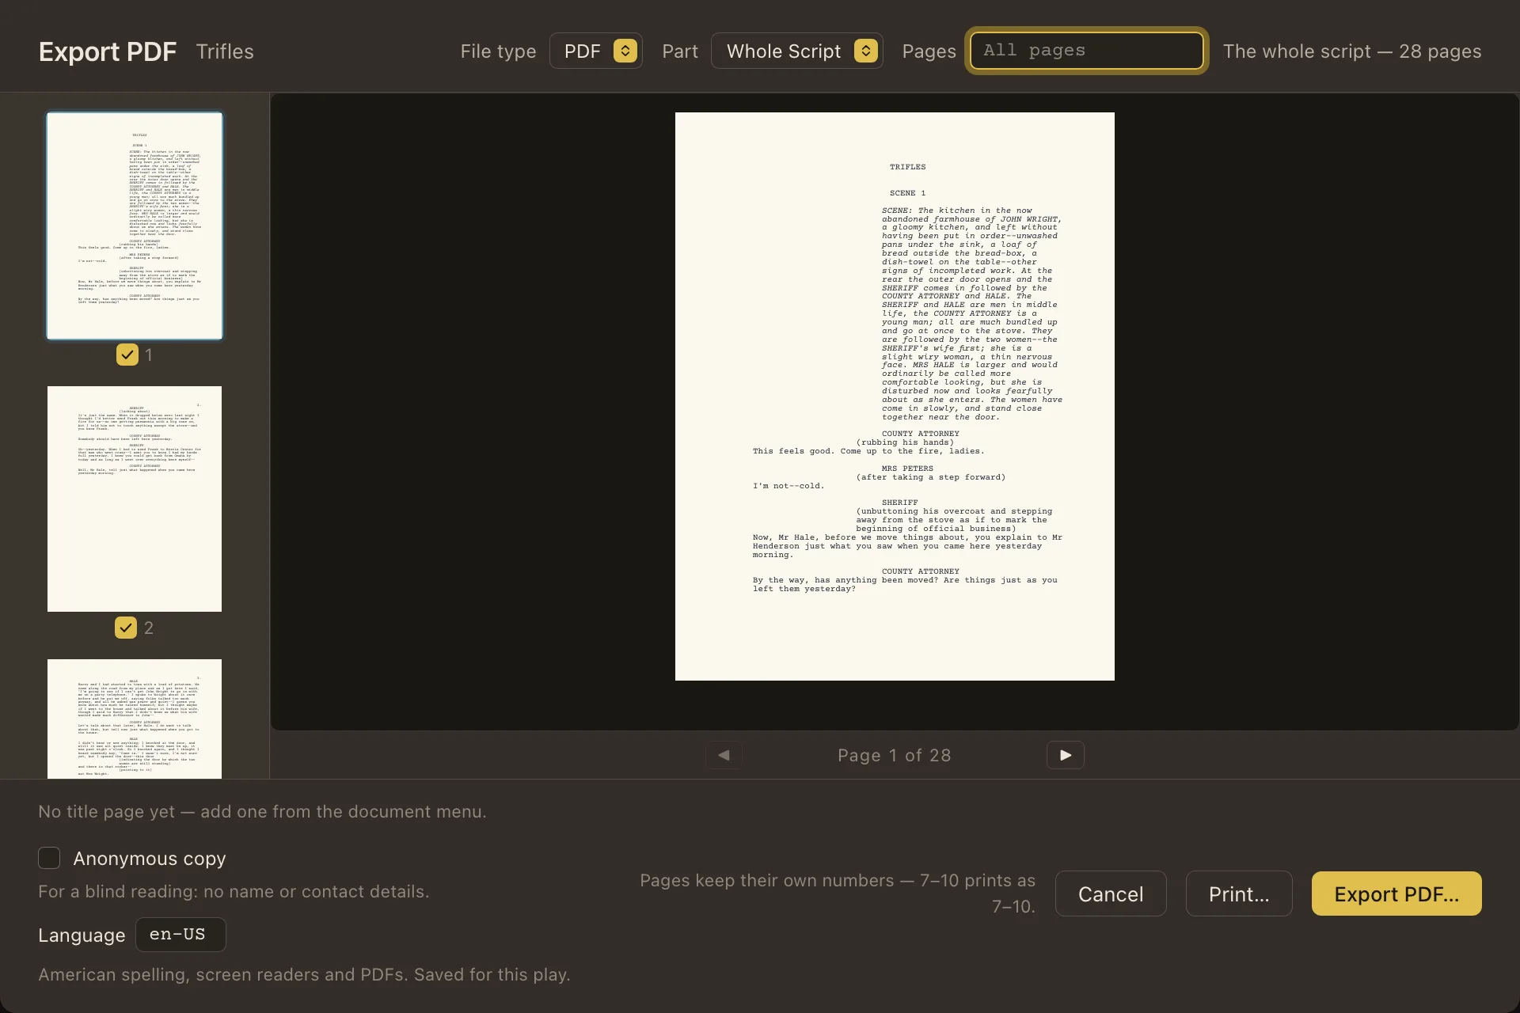Screen dimensions: 1520x1013
Task: Uncheck the page 2 checkbox
Action: (x=126, y=628)
